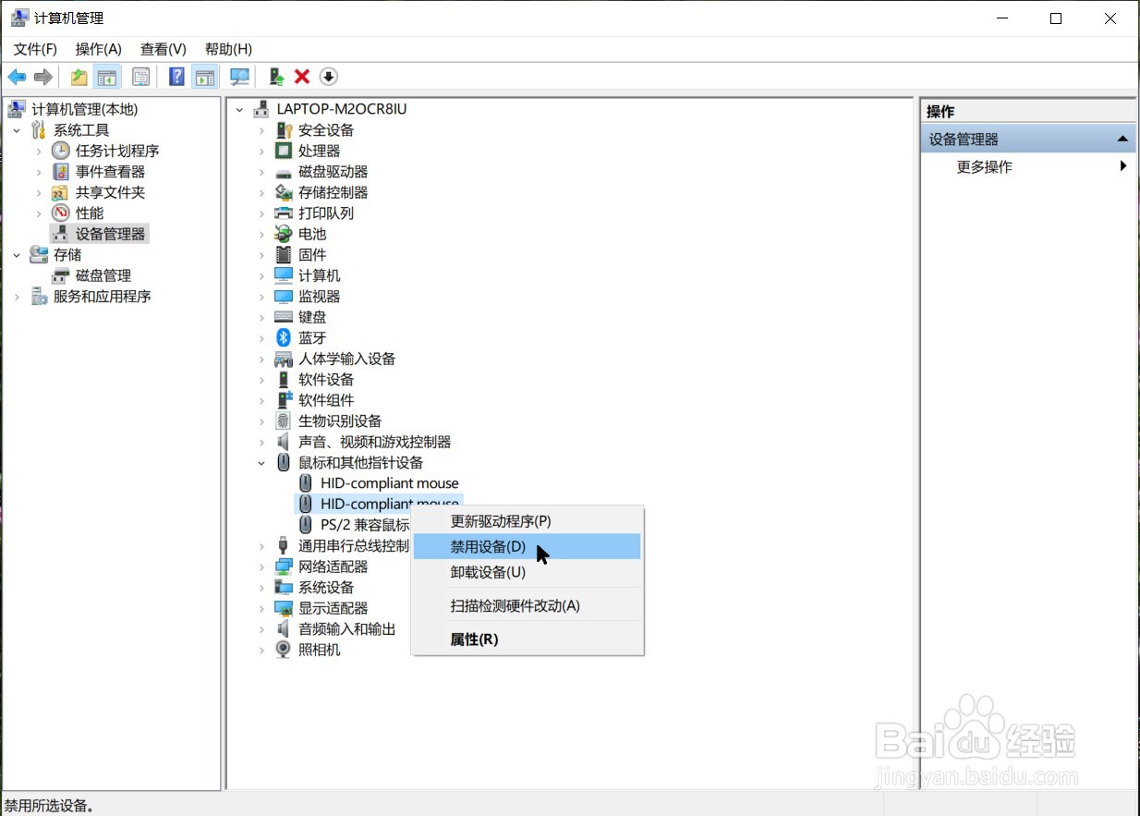Open the 操作(A) menu
The width and height of the screenshot is (1140, 816).
click(99, 49)
